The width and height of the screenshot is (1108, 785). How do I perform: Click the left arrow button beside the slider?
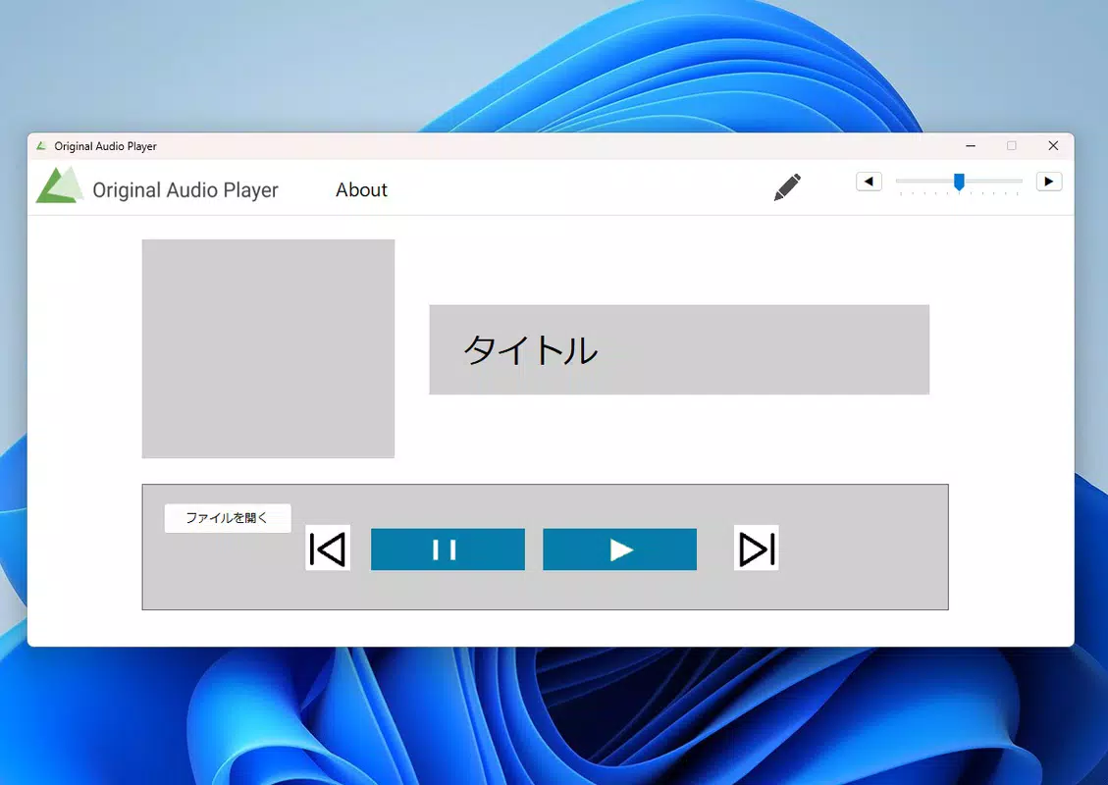869,182
